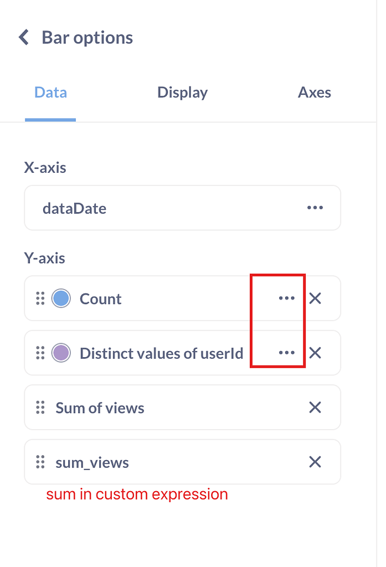386x567 pixels.
Task: Remove Distinct values of userId metric
Action: tap(316, 353)
